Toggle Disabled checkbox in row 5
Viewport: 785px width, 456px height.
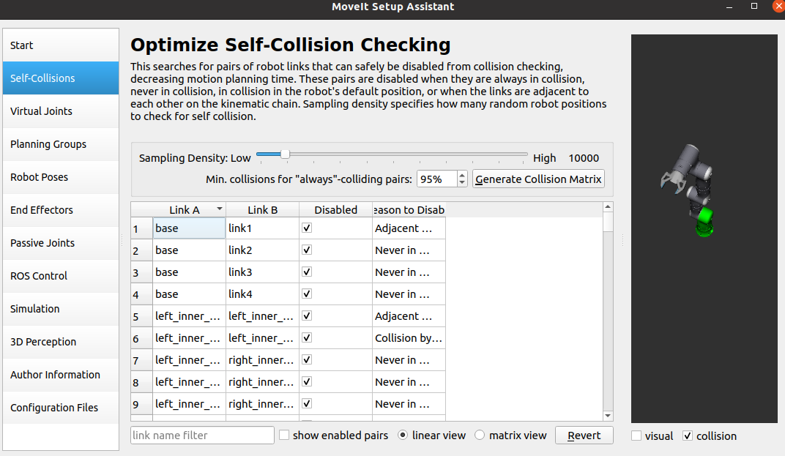307,316
